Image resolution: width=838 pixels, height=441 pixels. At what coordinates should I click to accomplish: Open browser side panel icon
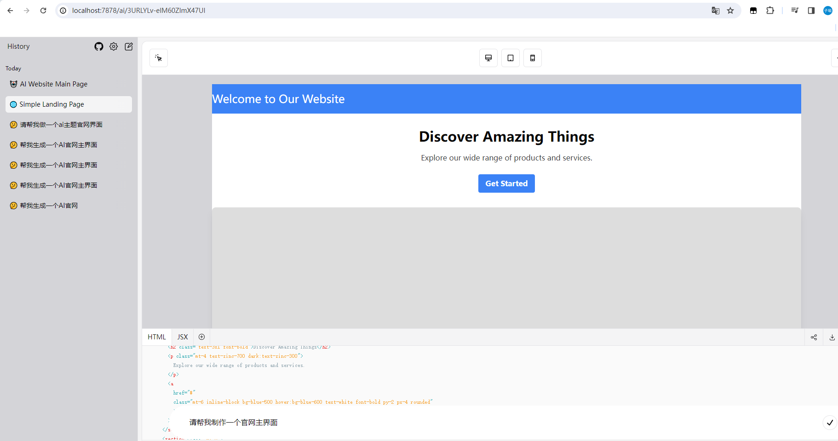[811, 11]
